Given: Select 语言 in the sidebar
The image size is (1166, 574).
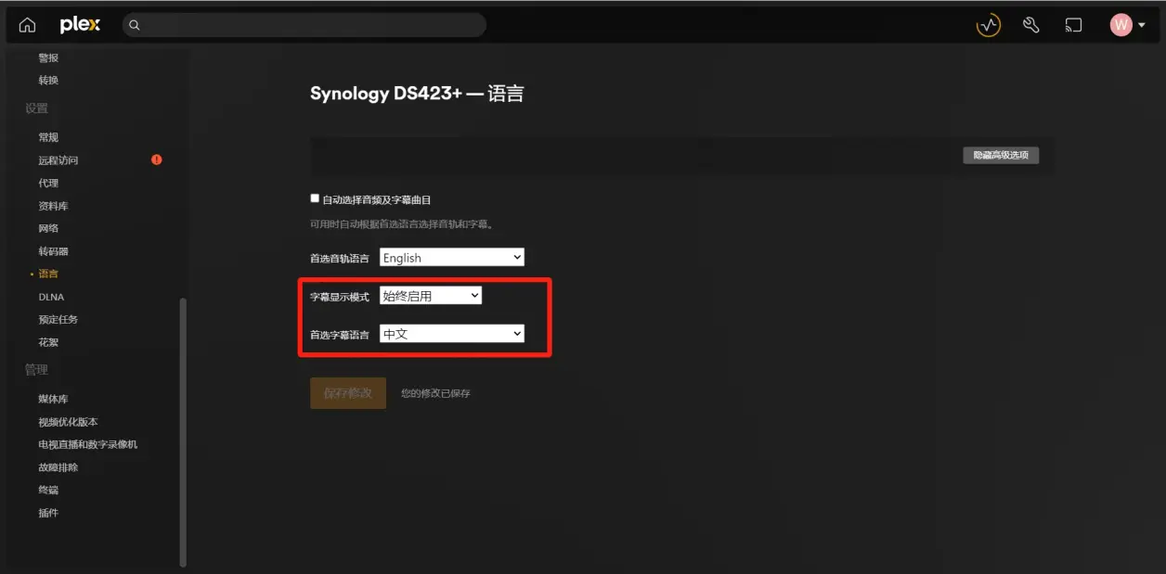Looking at the screenshot, I should 48,274.
